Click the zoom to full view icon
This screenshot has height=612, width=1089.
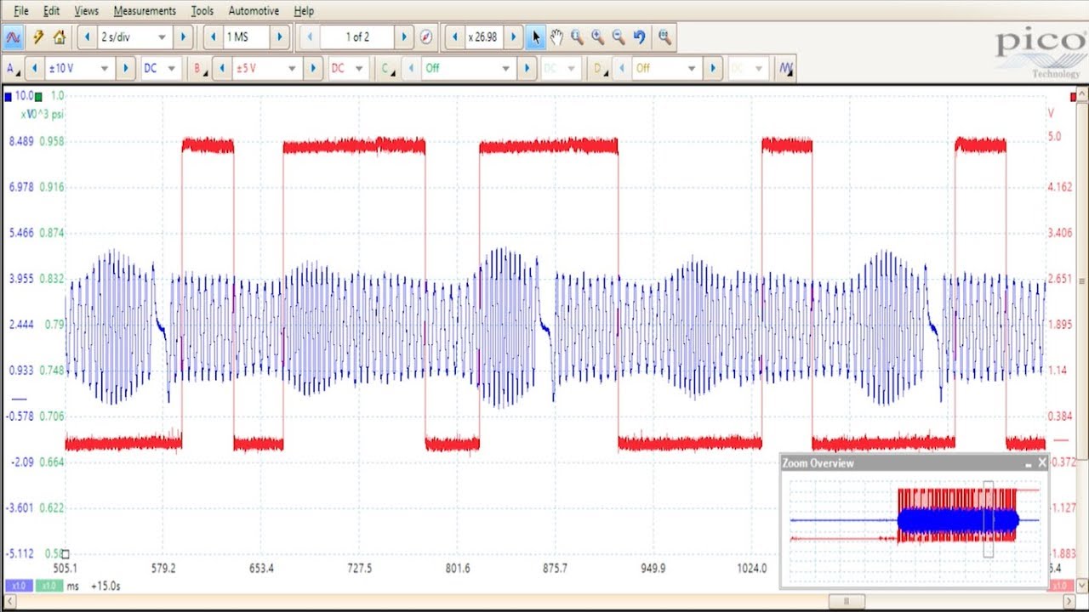(664, 37)
